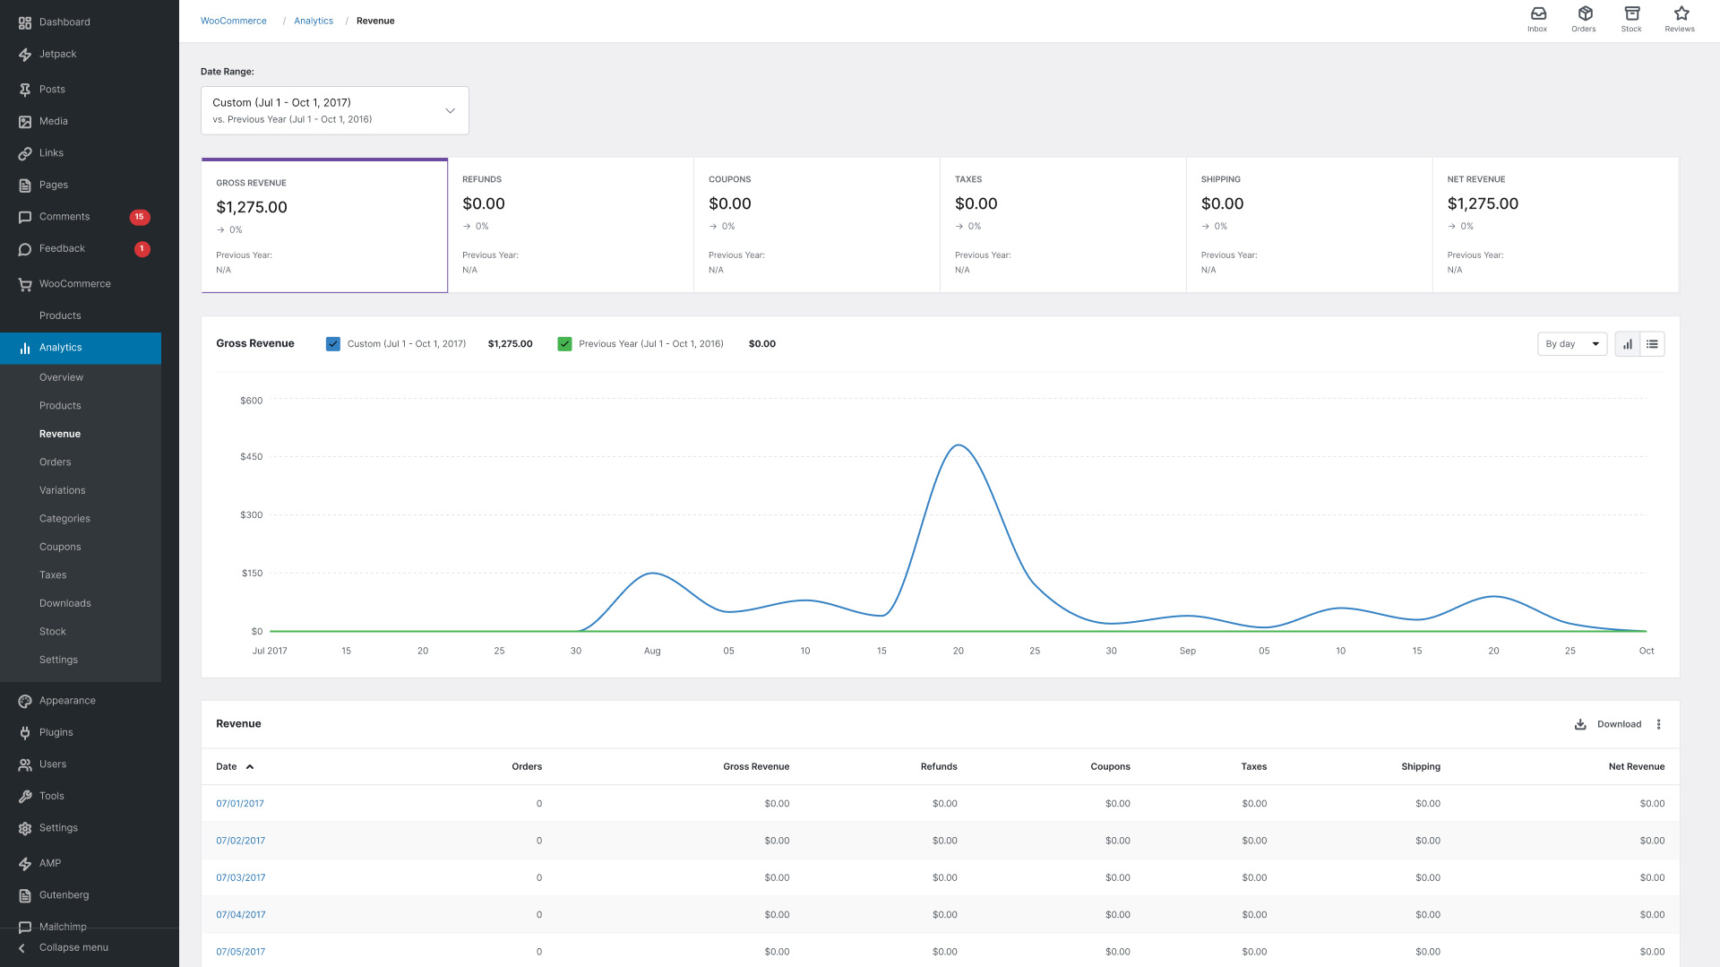Viewport: 1720px width, 967px height.
Task: Open Analytics Stock submenu item
Action: tap(53, 632)
